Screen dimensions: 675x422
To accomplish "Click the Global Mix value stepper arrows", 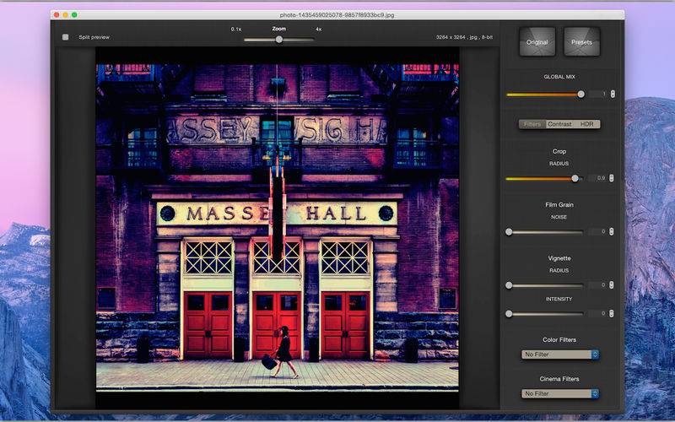I will pyautogui.click(x=613, y=94).
